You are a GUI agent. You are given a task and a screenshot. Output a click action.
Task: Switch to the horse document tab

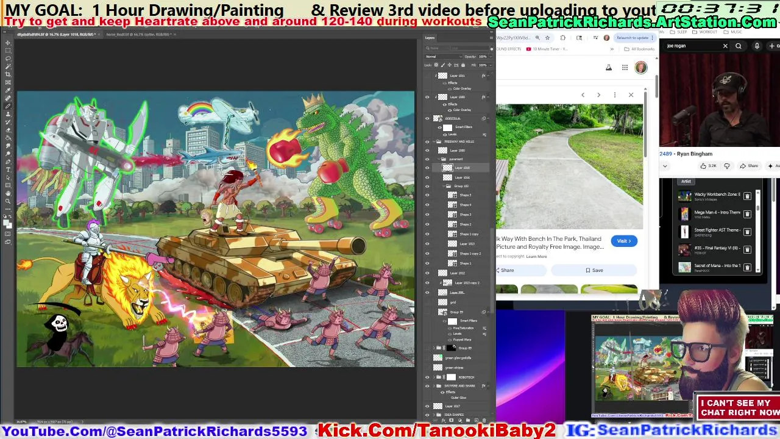(x=139, y=35)
